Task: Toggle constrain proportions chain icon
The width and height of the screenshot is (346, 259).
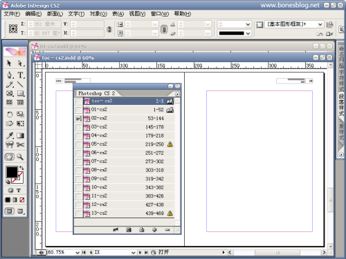Action: 164,29
